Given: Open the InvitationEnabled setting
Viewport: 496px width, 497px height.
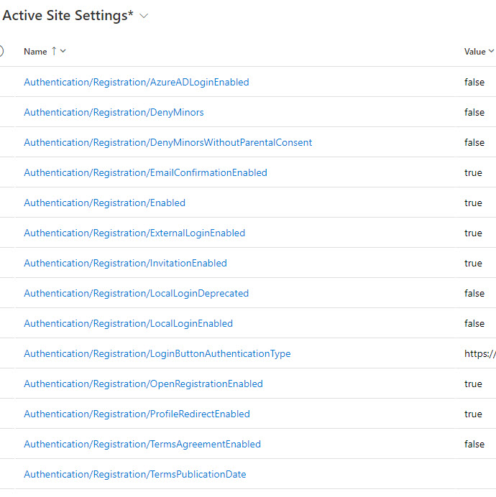Looking at the screenshot, I should point(125,263).
